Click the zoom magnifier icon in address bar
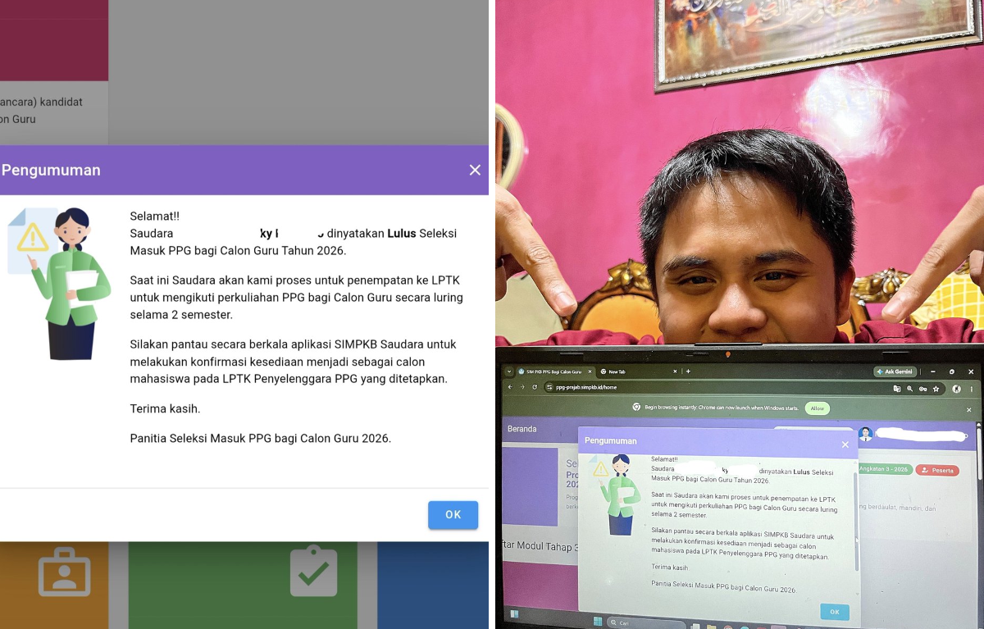Image resolution: width=984 pixels, height=629 pixels. click(909, 389)
